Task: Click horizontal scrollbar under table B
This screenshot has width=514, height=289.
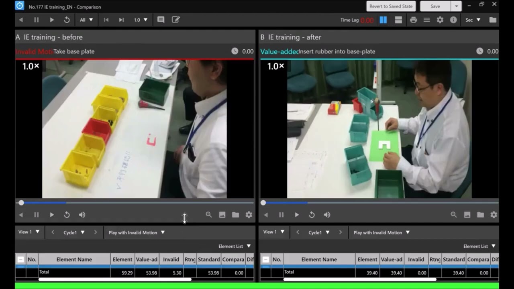Action: click(x=360, y=279)
